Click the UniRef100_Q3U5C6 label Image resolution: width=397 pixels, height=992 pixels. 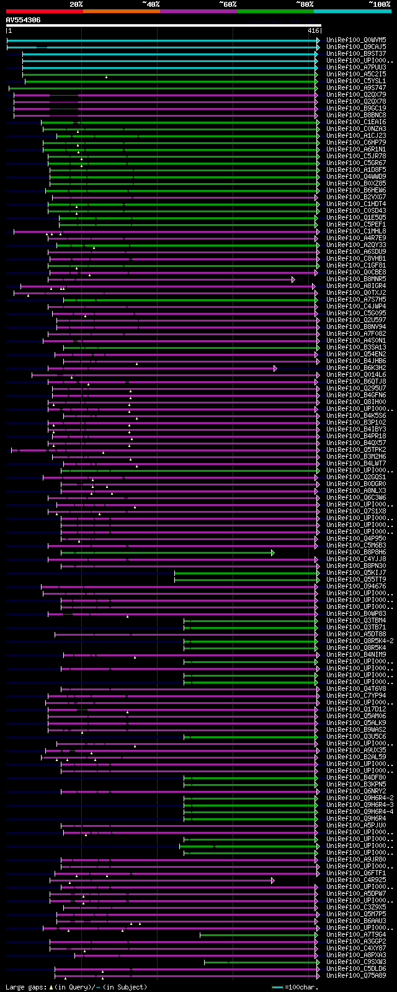click(356, 736)
